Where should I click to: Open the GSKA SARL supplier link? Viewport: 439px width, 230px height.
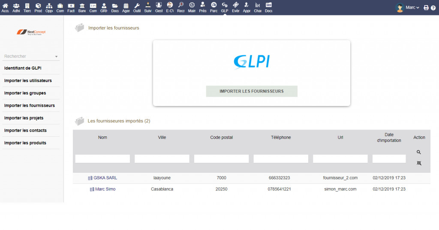pos(105,178)
